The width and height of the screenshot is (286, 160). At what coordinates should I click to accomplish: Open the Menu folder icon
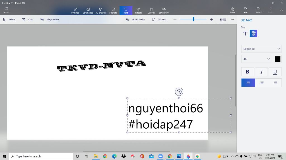click(x=6, y=10)
